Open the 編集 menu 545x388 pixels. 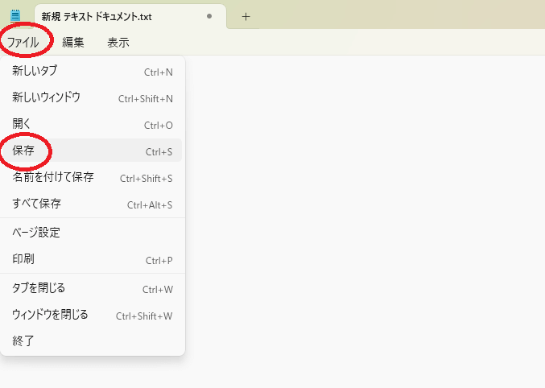click(73, 42)
